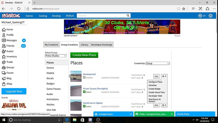Open the gear dropdown for World Horror

[x=164, y=105]
